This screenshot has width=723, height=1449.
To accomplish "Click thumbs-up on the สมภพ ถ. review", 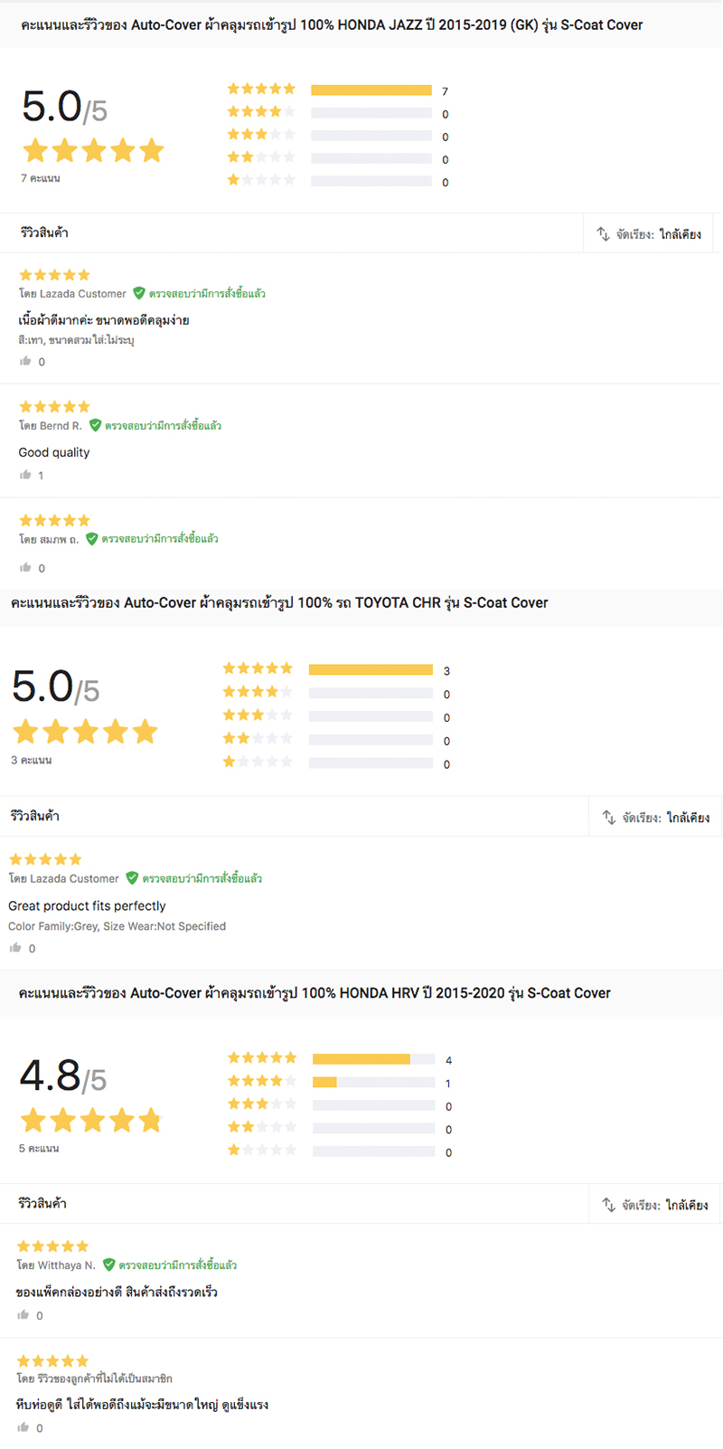I will (x=25, y=567).
